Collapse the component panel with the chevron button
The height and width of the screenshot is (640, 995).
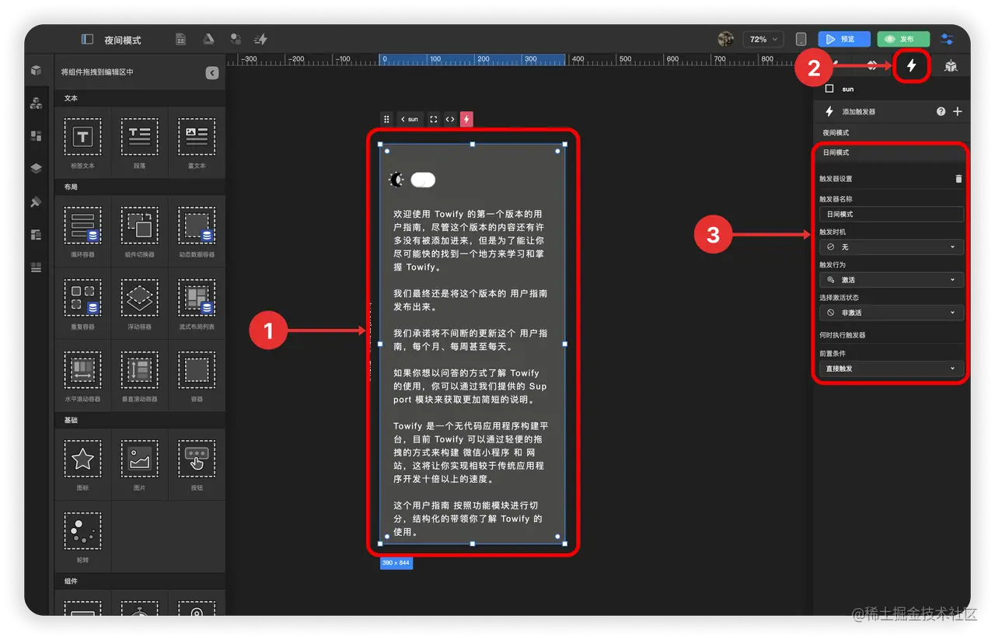coord(212,72)
